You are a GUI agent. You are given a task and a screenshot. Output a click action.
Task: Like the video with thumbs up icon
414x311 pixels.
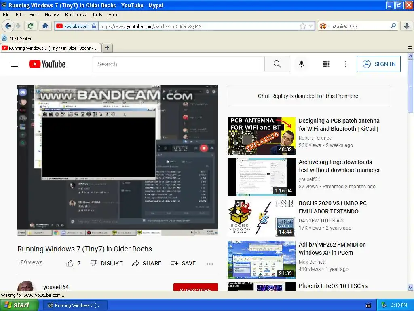point(70,263)
